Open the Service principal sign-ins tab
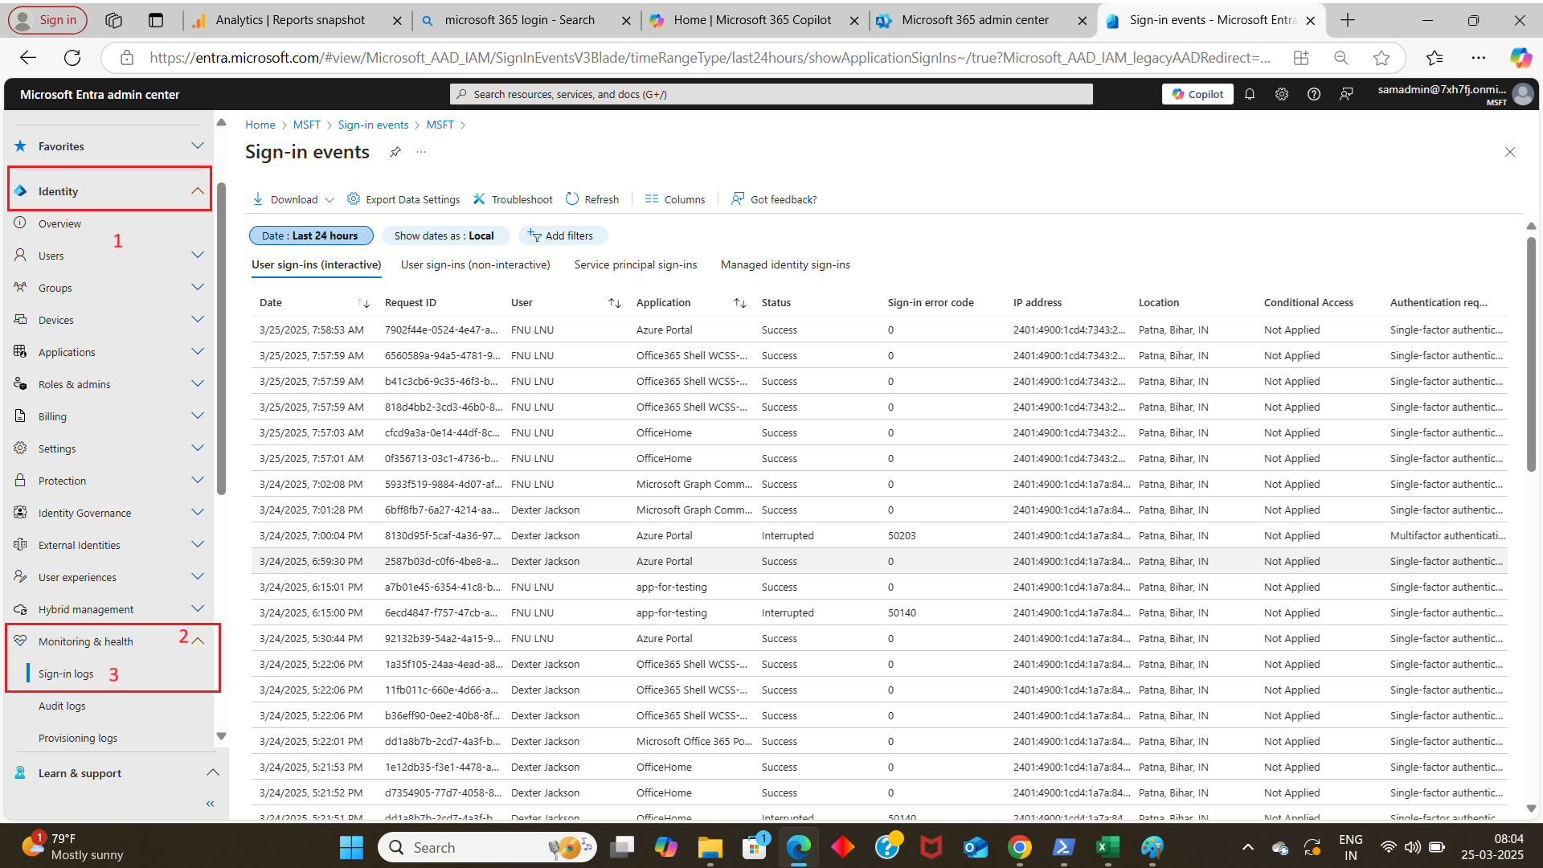 [635, 264]
